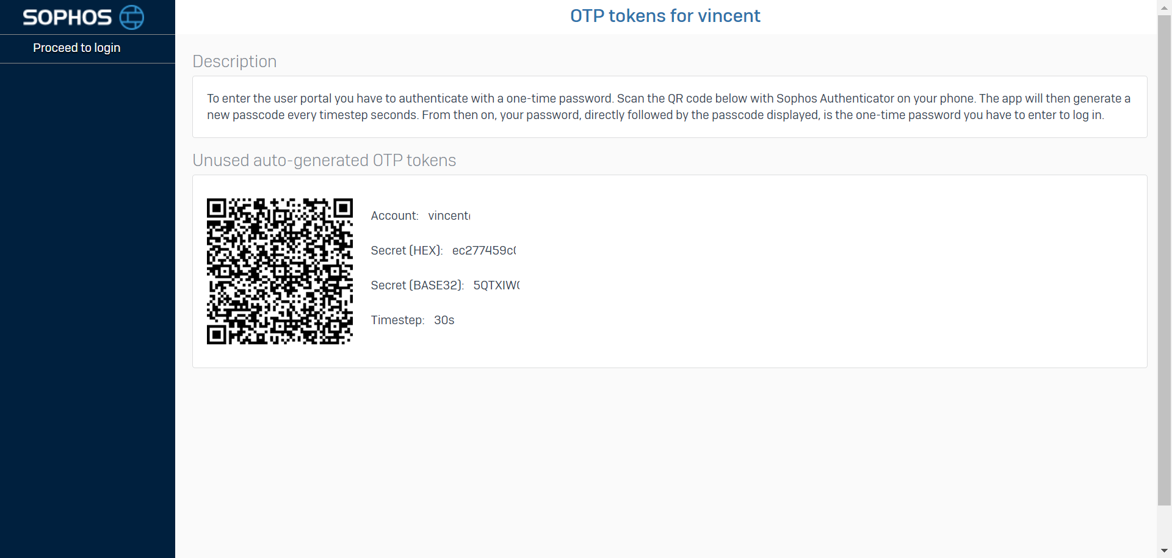Image resolution: width=1172 pixels, height=558 pixels.
Task: Click the 'Description' section heading
Action: click(x=234, y=61)
